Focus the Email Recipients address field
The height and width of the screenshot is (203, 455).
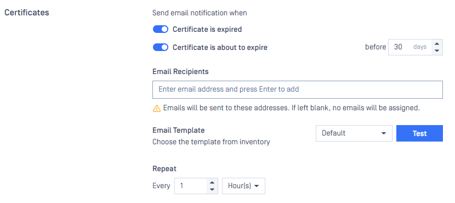pyautogui.click(x=298, y=89)
